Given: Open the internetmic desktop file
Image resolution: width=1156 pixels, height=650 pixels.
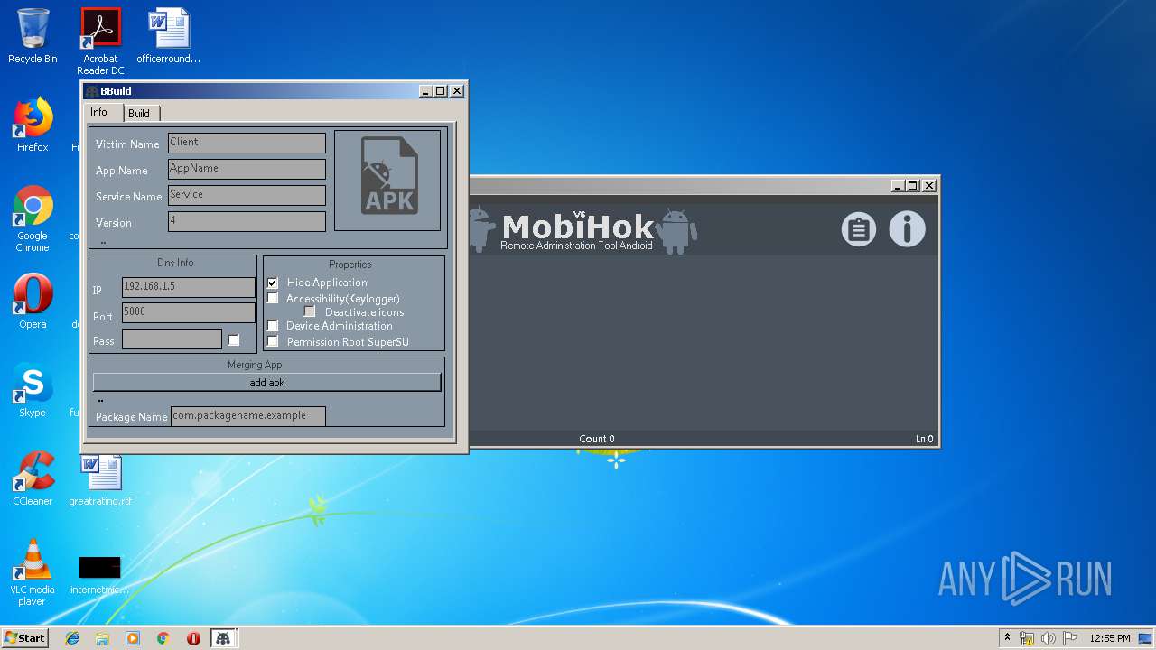Looking at the screenshot, I should pos(100,575).
